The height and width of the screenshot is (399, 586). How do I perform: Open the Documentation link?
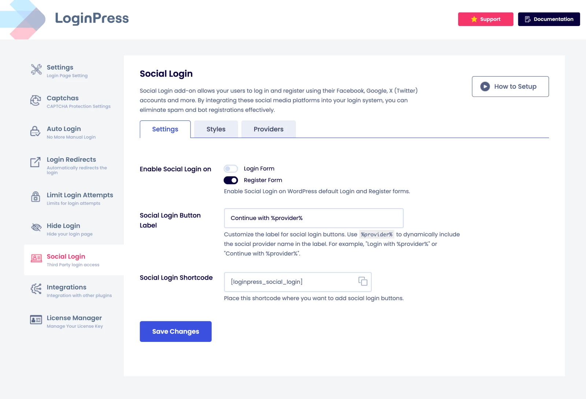549,19
